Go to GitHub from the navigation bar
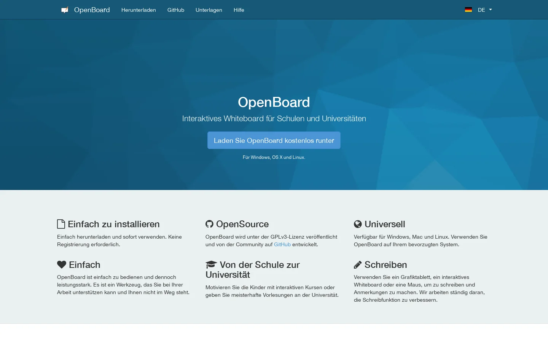548x342 pixels. click(x=176, y=10)
